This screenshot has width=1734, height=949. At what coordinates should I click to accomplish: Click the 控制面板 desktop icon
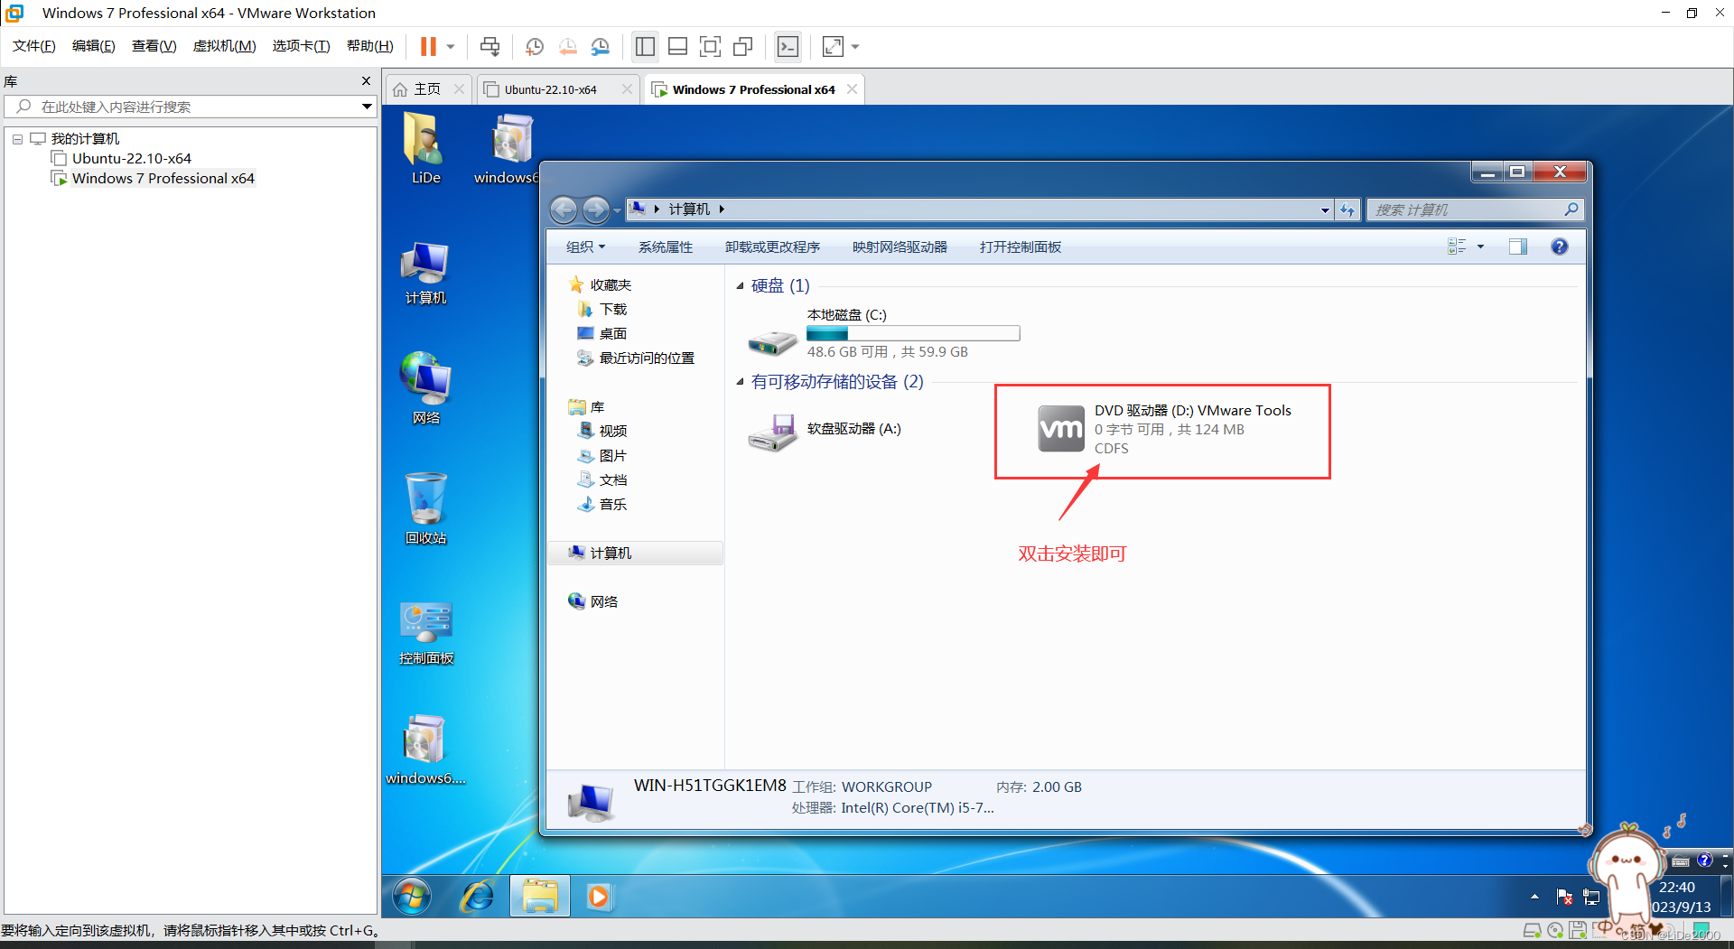tap(425, 633)
